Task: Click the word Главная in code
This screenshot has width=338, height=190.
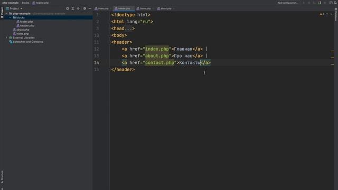Action: tap(183, 49)
